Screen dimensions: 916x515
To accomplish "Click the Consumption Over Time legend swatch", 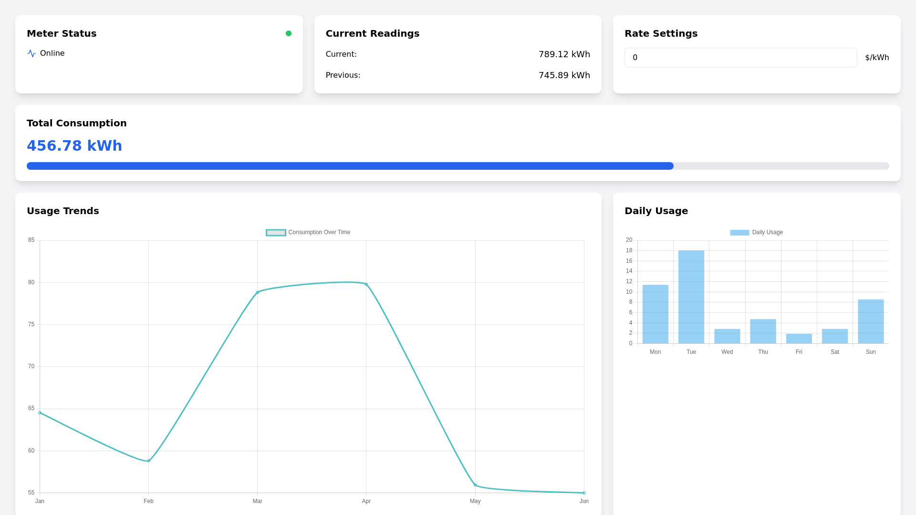I will point(276,232).
